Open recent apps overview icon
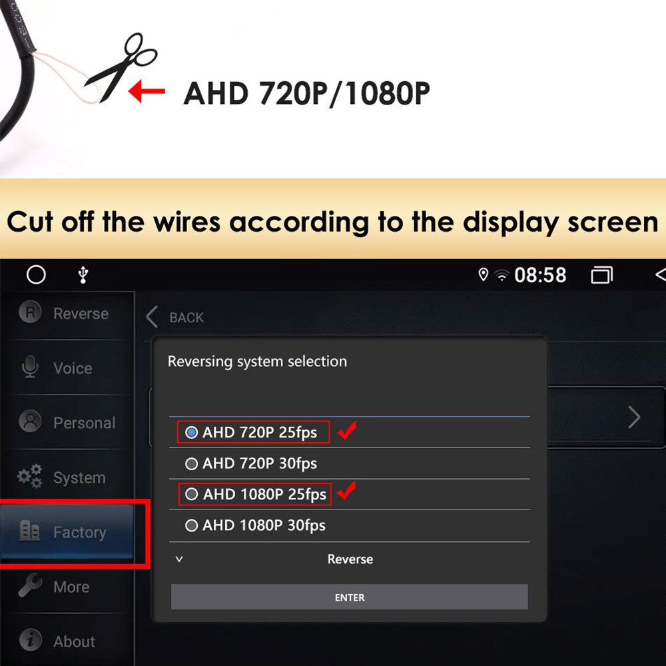This screenshot has width=666, height=666. click(x=601, y=275)
